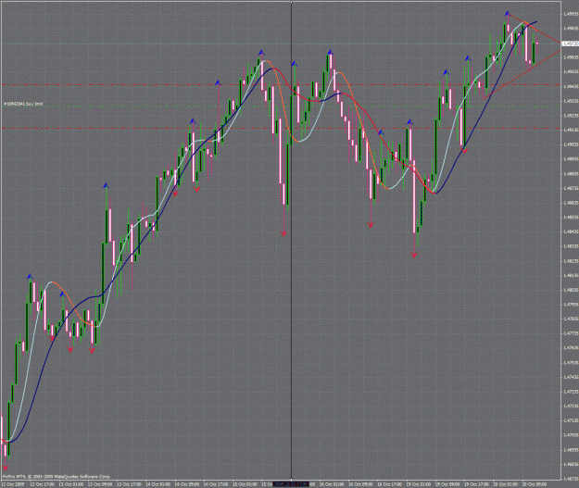Click the '19 Oct 09:00' time axis label
Image resolution: width=579 pixels, height=488 pixels.
click(447, 484)
